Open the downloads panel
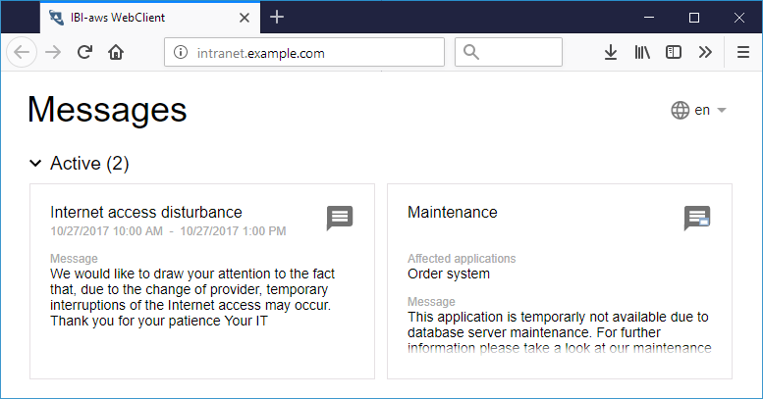The width and height of the screenshot is (763, 399). [x=610, y=53]
